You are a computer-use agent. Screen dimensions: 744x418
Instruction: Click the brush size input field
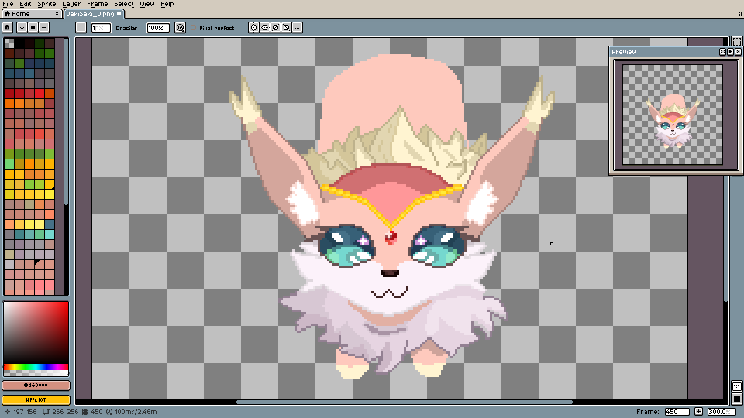tap(101, 28)
